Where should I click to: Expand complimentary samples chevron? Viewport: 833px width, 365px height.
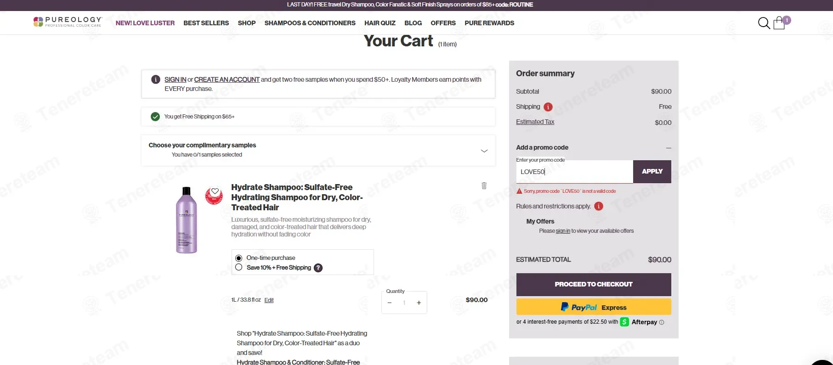(x=484, y=151)
